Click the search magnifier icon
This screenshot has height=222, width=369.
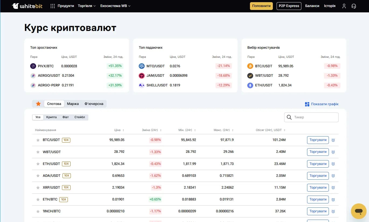point(289,117)
